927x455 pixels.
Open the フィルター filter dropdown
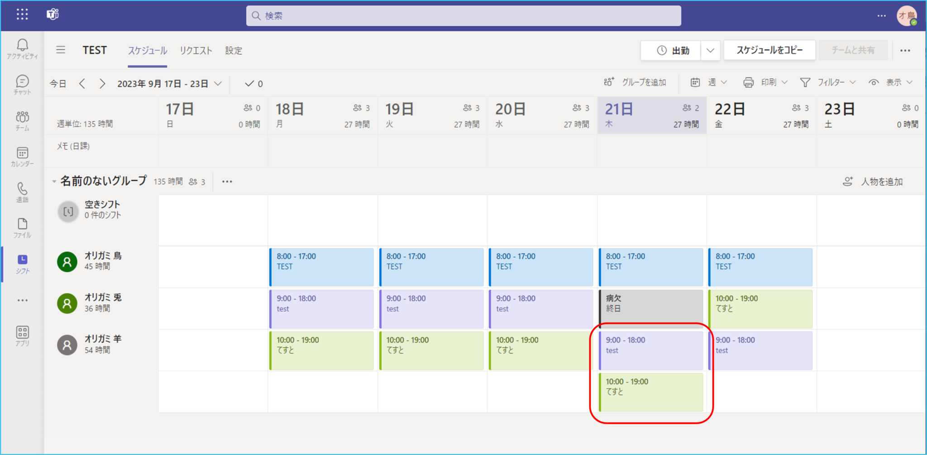(828, 82)
